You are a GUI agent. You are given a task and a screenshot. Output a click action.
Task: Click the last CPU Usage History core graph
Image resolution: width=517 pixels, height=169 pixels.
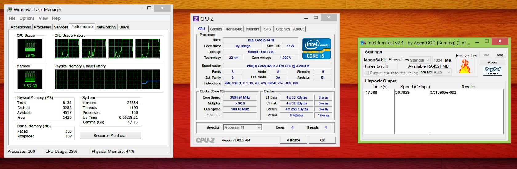[x=147, y=48]
